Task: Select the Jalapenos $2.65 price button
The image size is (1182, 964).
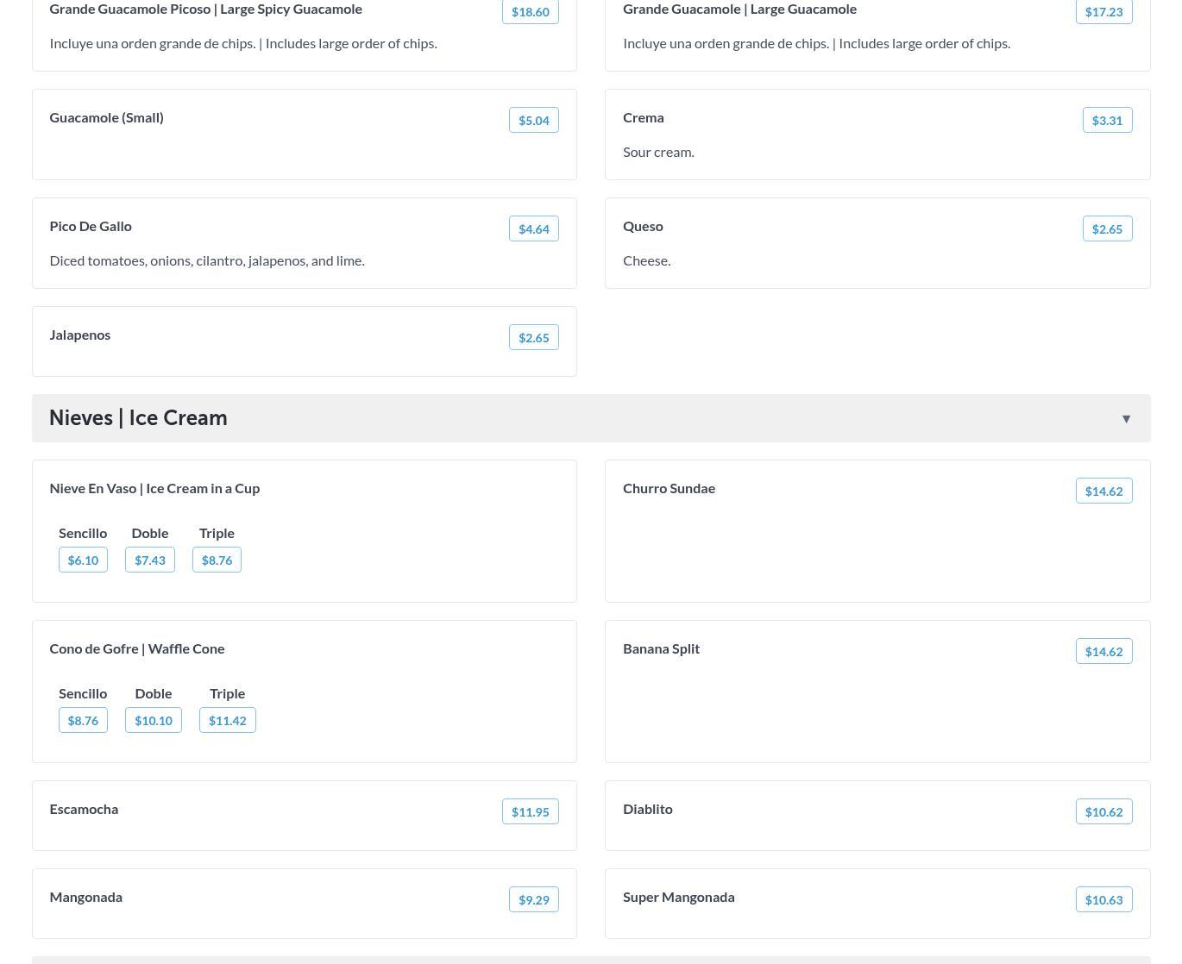Action: (533, 338)
